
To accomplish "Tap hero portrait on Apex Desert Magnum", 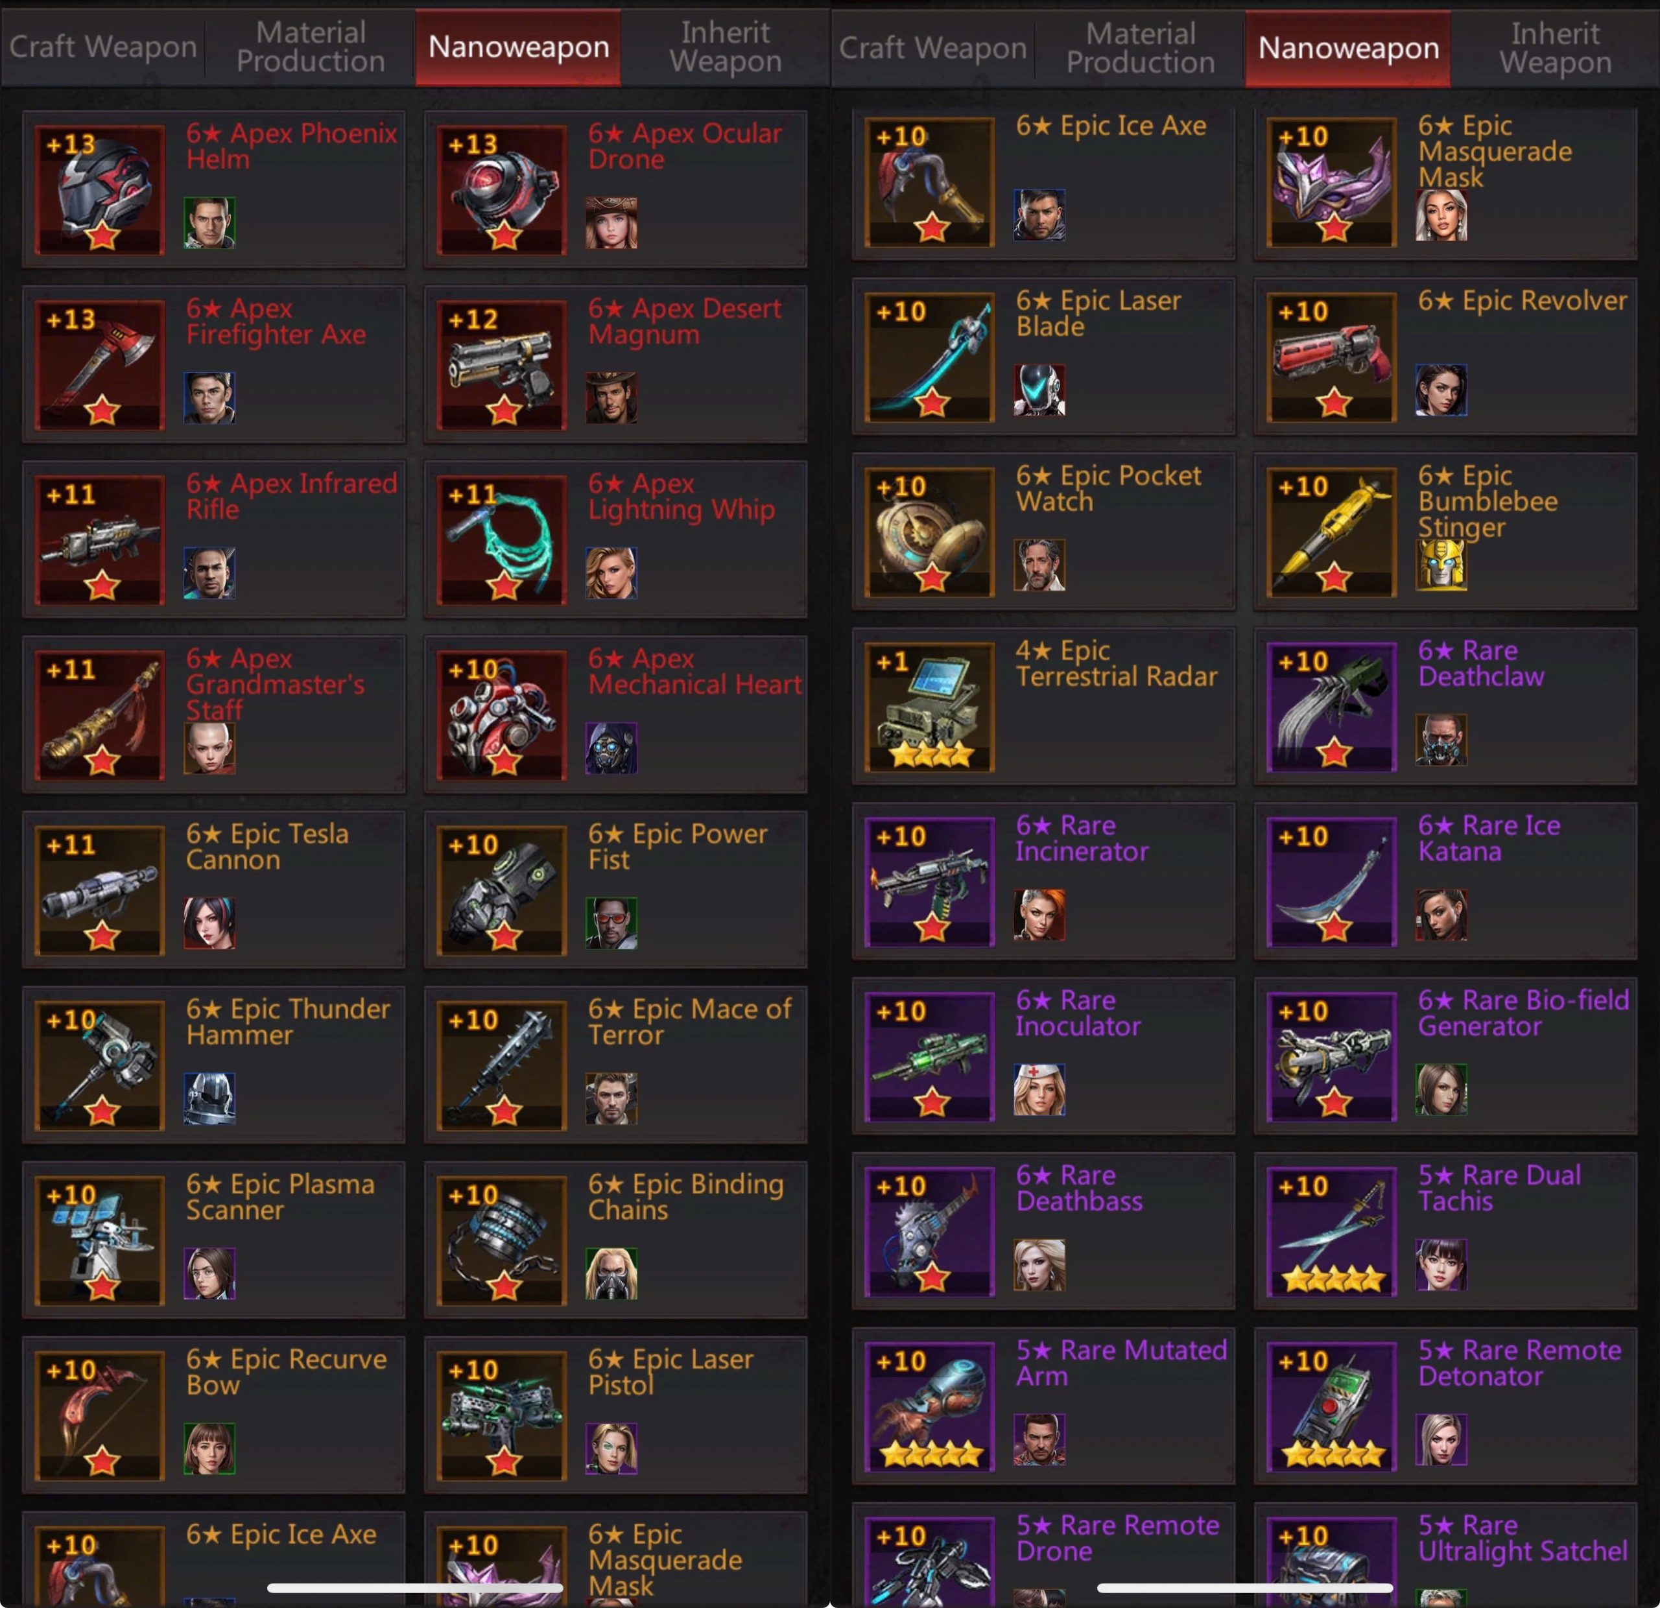I will click(x=611, y=397).
